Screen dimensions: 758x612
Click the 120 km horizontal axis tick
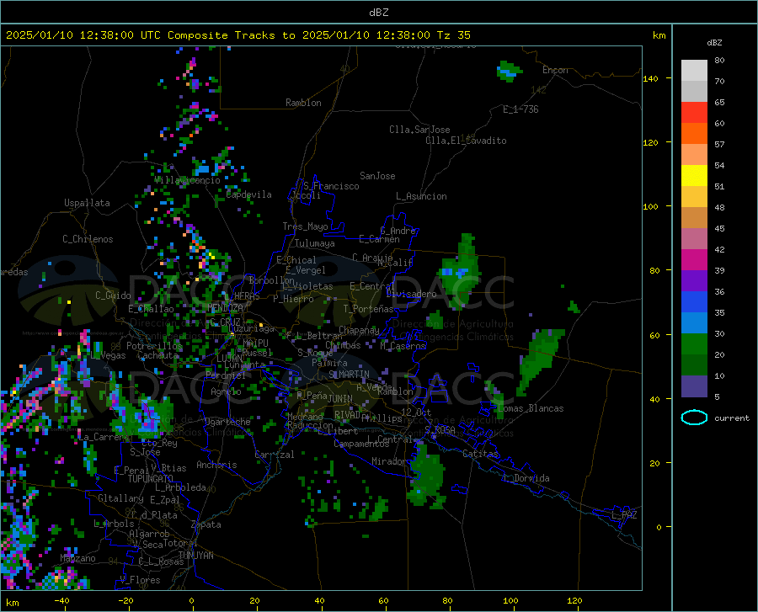click(574, 600)
